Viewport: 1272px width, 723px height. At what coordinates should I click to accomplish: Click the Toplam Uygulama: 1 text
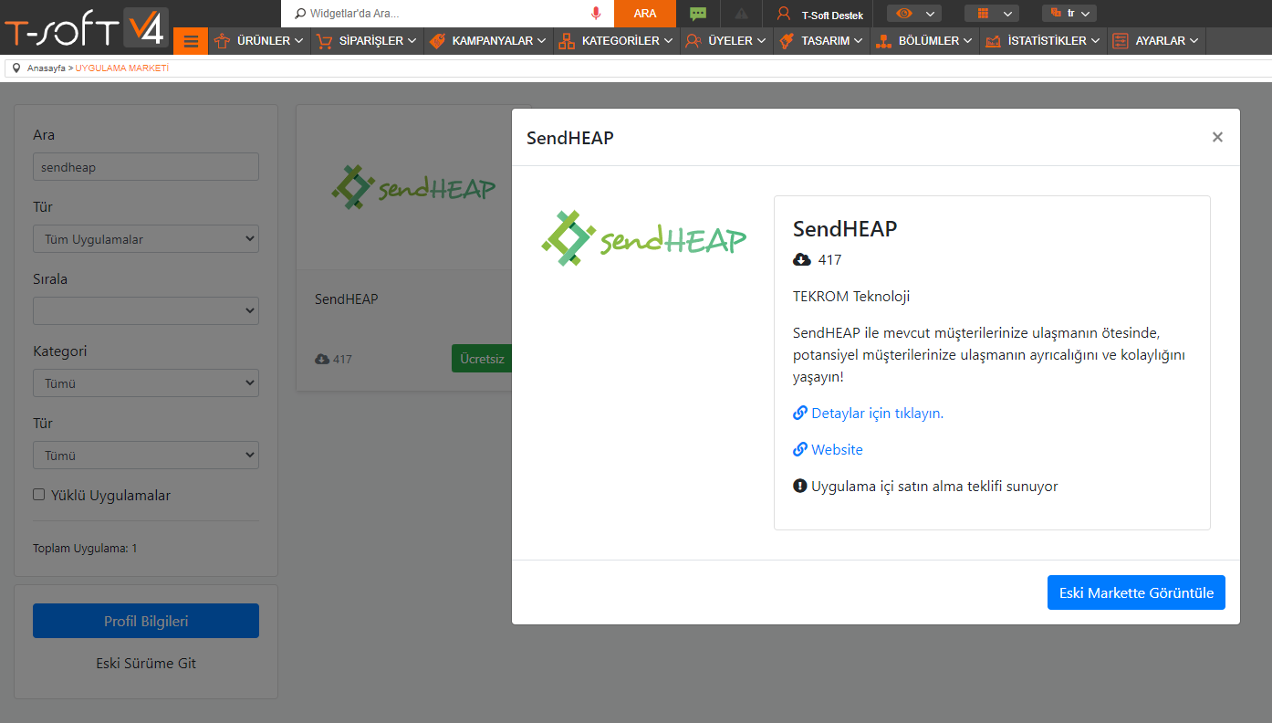coord(85,549)
